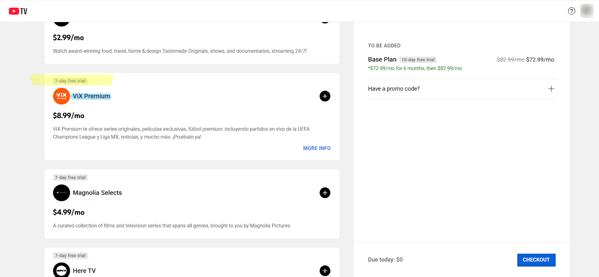Click the $72.99/mo Base Plan price

540,60
